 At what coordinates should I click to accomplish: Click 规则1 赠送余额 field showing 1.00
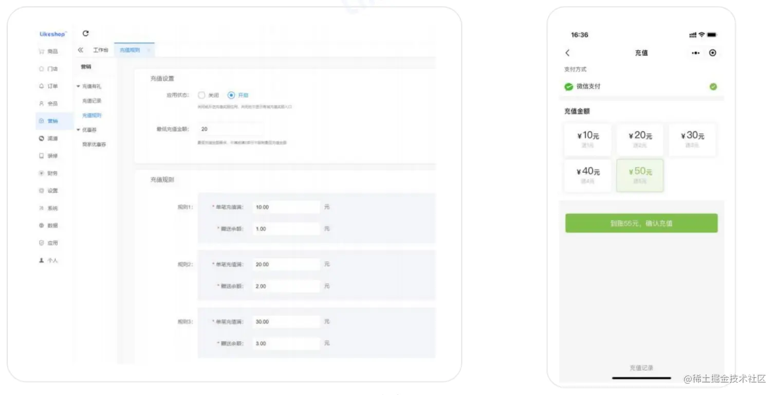(x=286, y=229)
